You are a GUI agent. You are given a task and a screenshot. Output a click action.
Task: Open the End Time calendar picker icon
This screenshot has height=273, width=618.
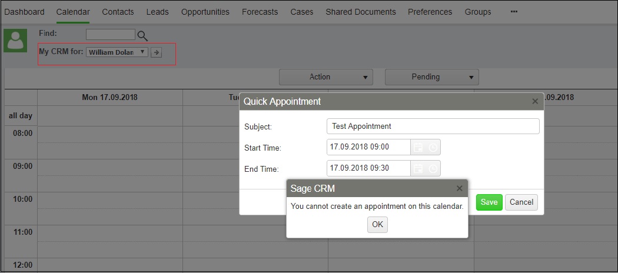click(418, 168)
